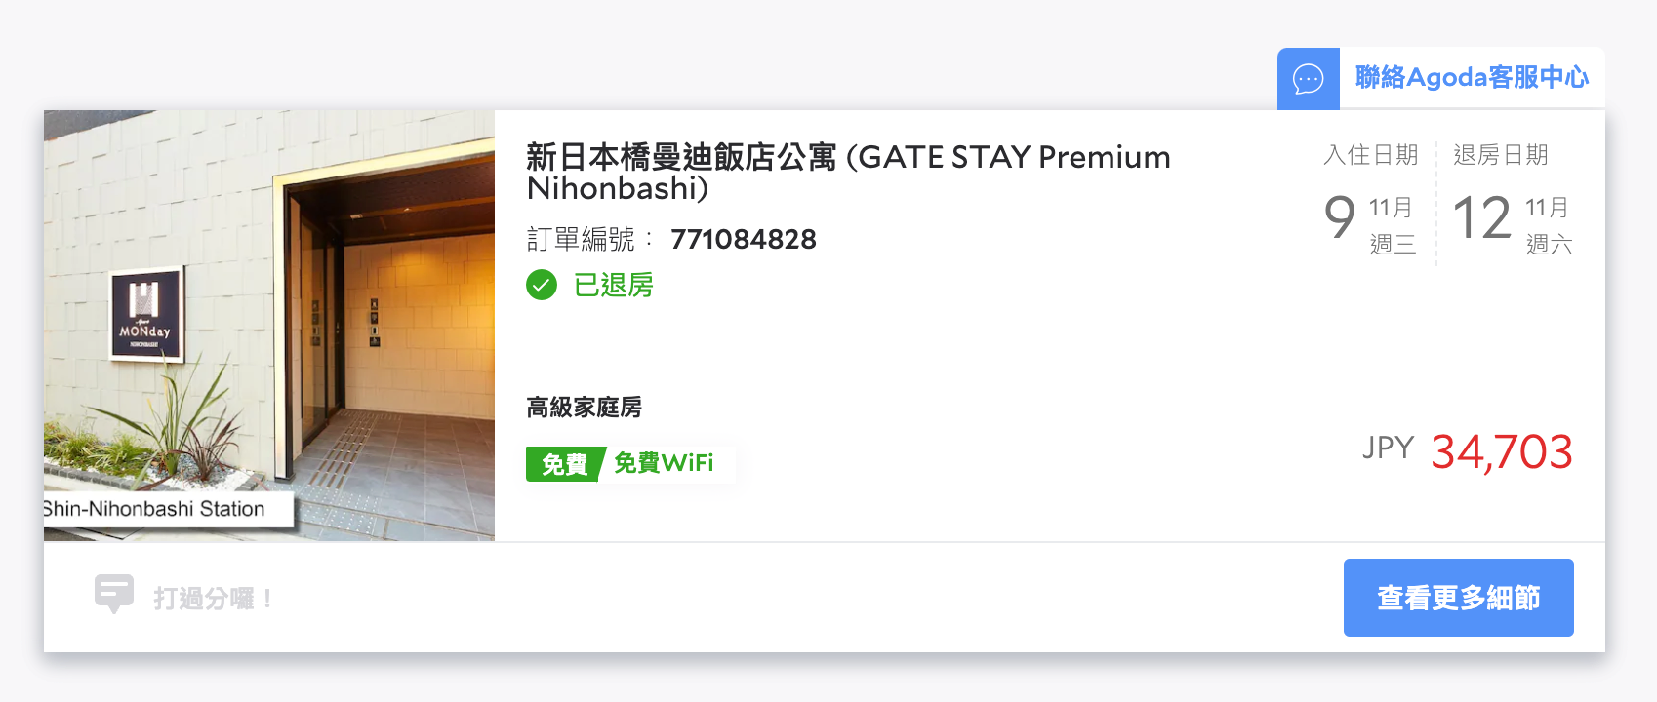The height and width of the screenshot is (702, 1657).
Task: Click the green checked-out checkmark icon
Action: click(542, 285)
